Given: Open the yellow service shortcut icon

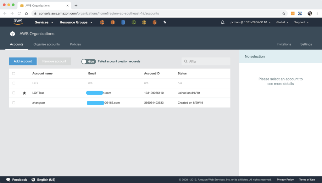Looking at the screenshot, I should 144,22.
